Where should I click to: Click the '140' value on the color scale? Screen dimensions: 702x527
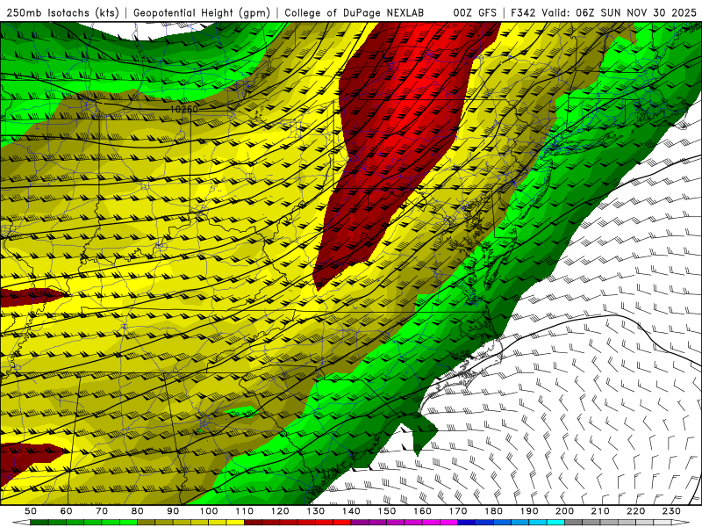click(351, 511)
